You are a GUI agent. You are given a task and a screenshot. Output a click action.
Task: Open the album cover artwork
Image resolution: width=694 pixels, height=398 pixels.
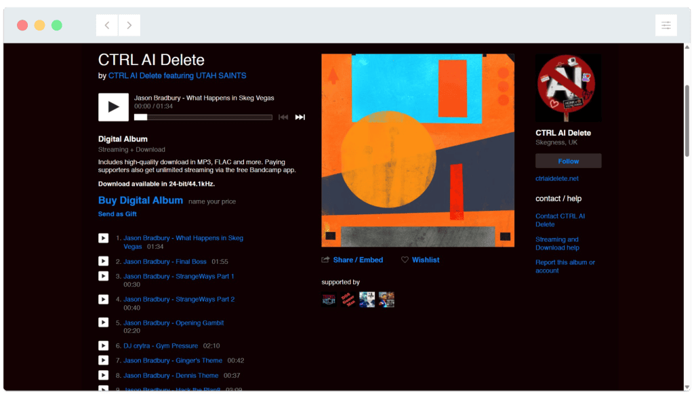pos(417,150)
